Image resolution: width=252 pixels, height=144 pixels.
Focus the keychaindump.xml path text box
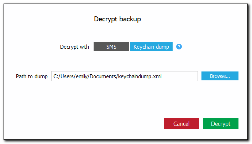click(x=124, y=76)
